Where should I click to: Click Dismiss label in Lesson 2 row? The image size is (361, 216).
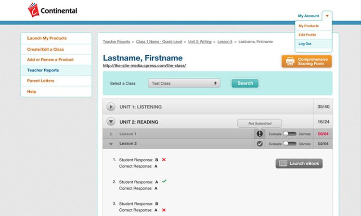click(305, 144)
